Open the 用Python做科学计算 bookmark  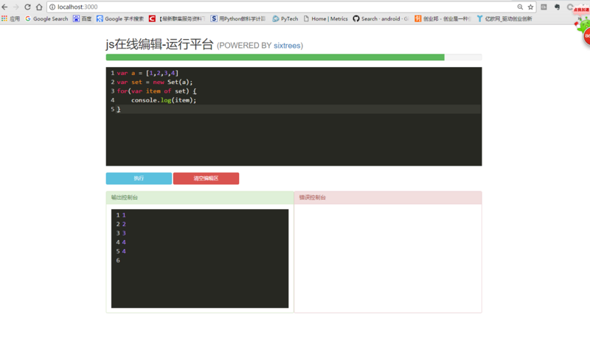coord(238,18)
